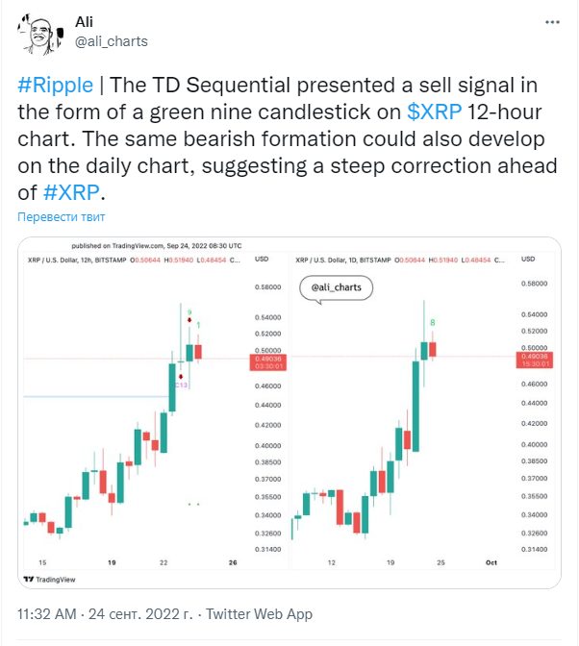Click the red 0.49036 price label on left chart
This screenshot has width=579, height=646.
tap(268, 362)
